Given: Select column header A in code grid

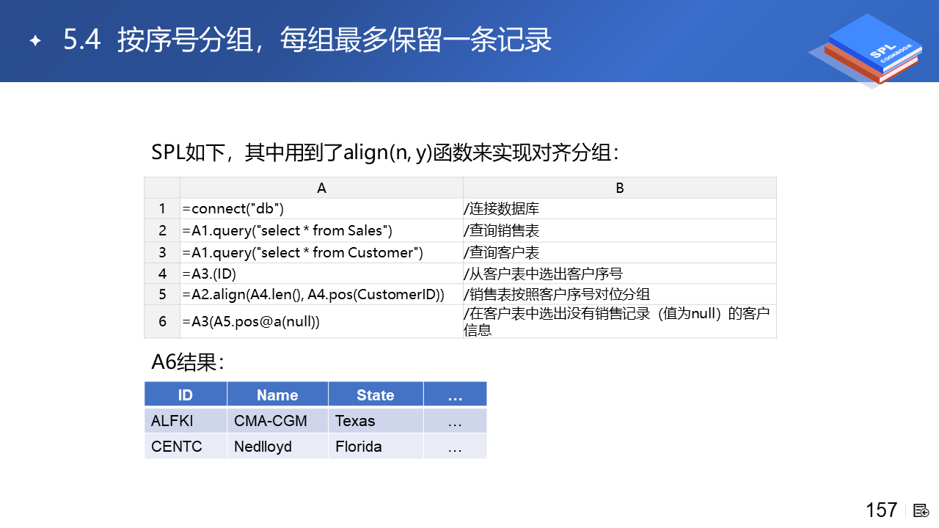Looking at the screenshot, I should pyautogui.click(x=321, y=188).
